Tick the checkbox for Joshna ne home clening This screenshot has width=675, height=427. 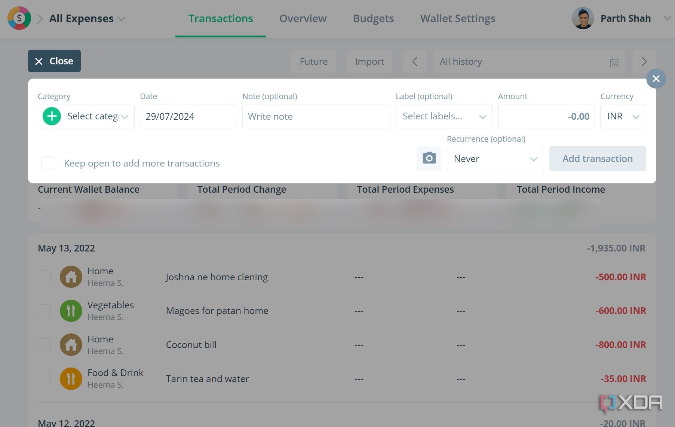pyautogui.click(x=45, y=277)
